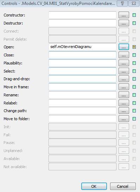Confirm the dialog with OK
140x192 pixels.
[x=94, y=186]
